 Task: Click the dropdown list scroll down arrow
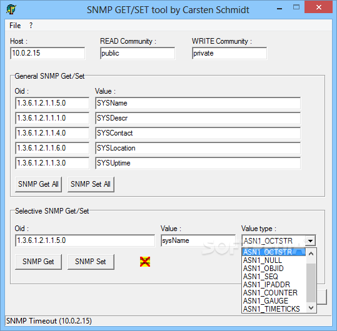311,308
